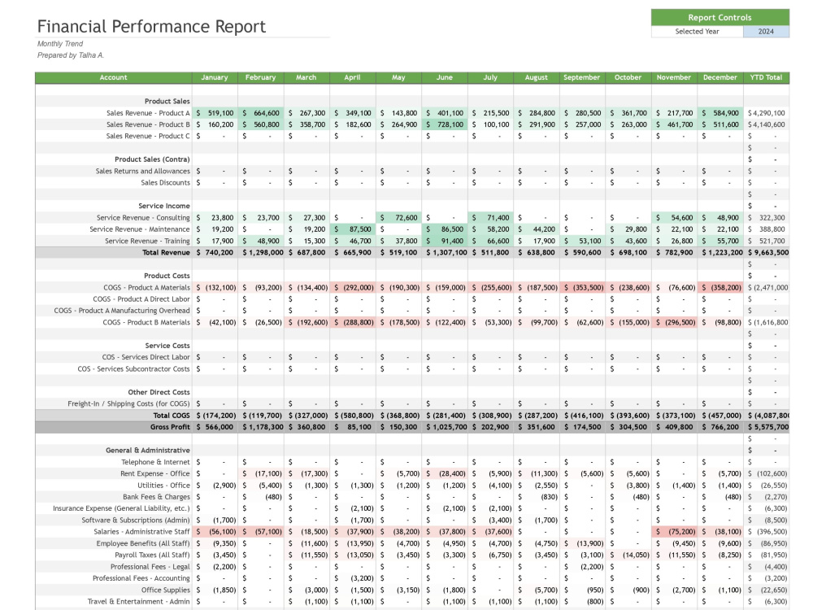Click the September column header
Image resolution: width=813 pixels, height=610 pixels.
(582, 77)
